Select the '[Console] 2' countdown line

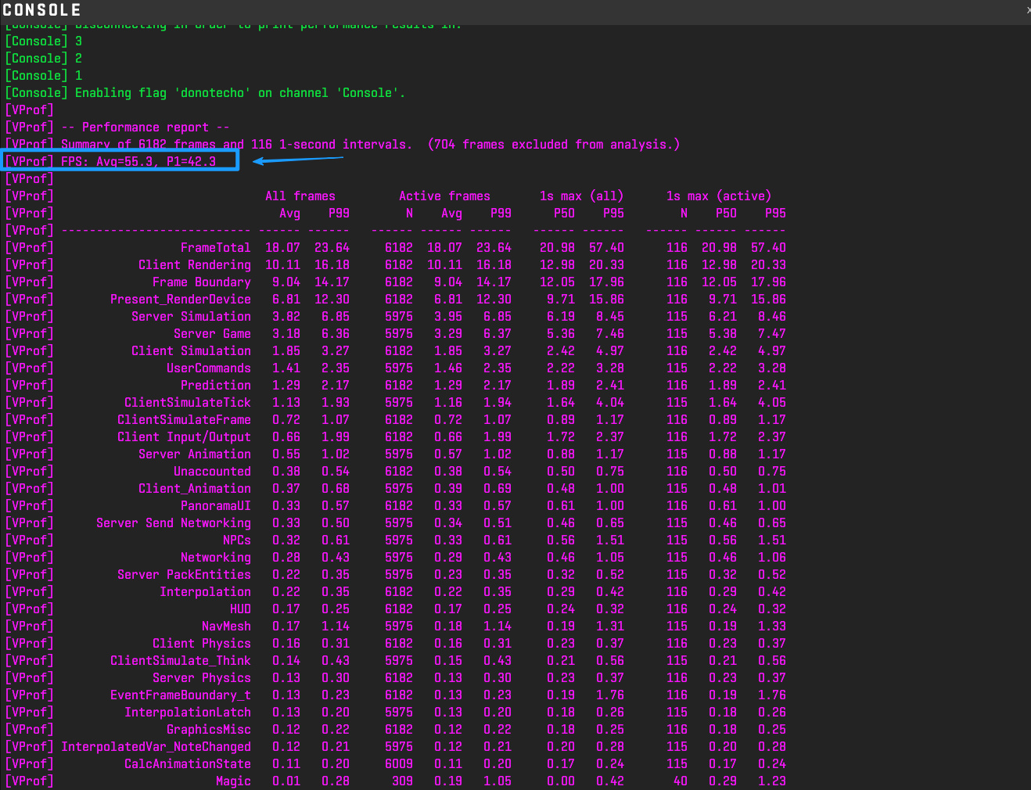coord(44,59)
